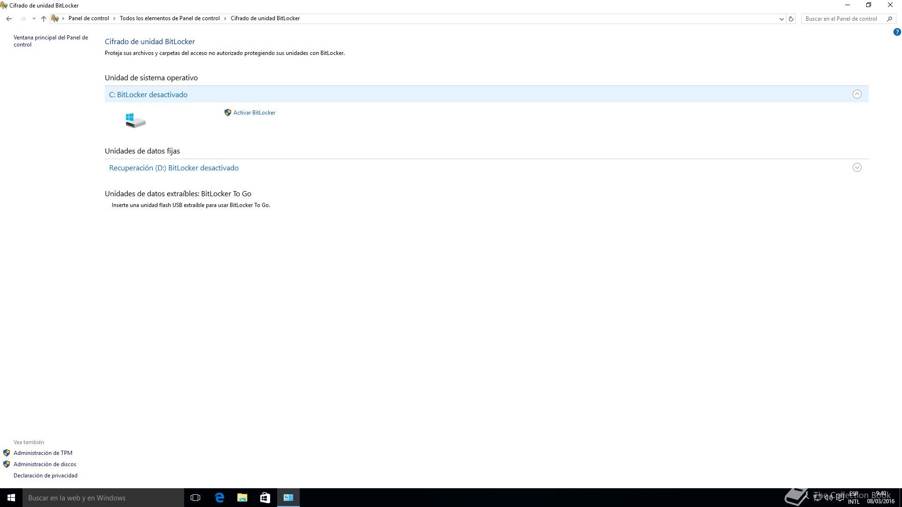Open Declaración de privacidad

click(46, 476)
